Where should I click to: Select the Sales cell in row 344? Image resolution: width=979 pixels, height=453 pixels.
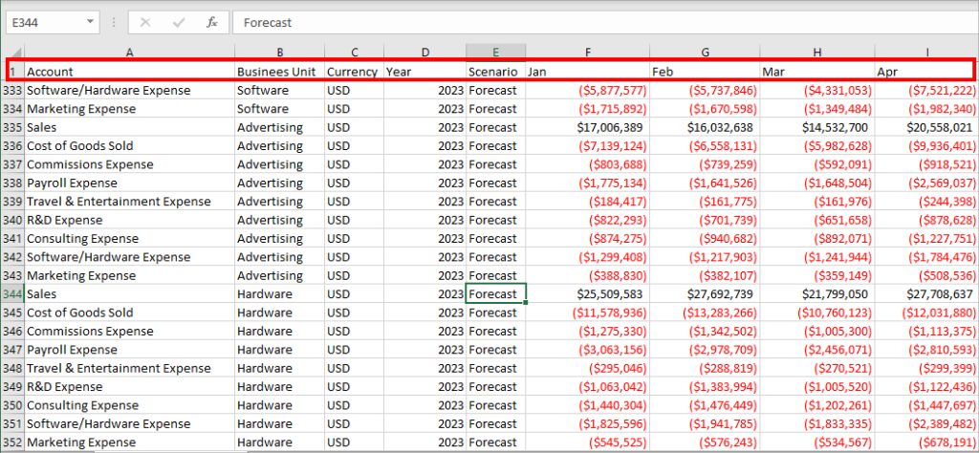click(129, 294)
